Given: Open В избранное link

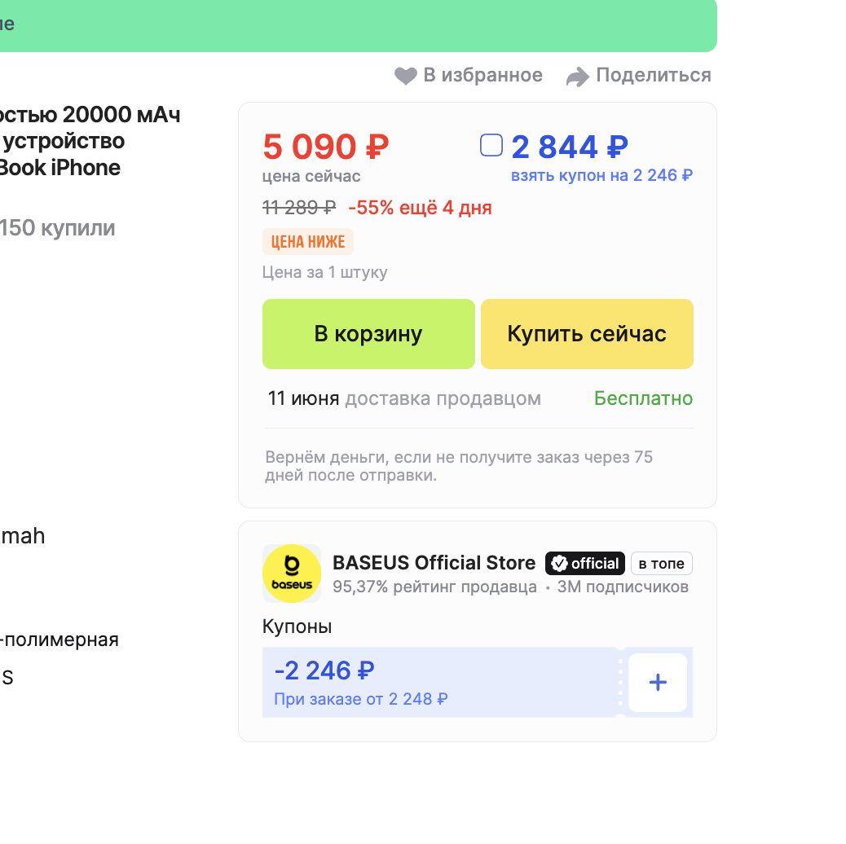Looking at the screenshot, I should pos(482,75).
